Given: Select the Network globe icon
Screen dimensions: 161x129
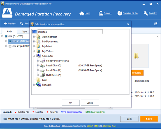Looking at the screenshot, I should pyautogui.click(x=39, y=85).
